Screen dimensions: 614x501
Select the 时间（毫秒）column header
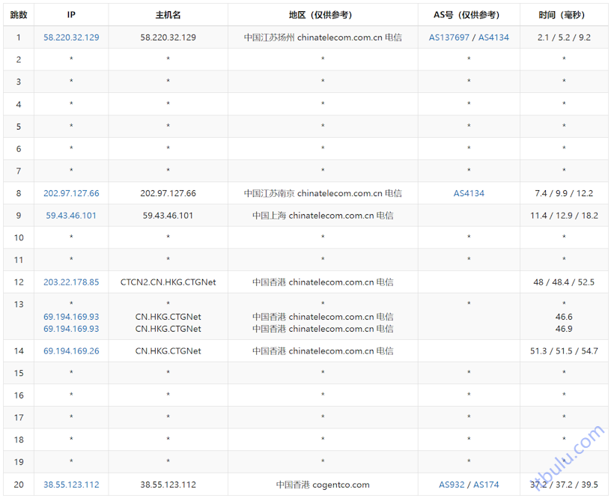pyautogui.click(x=564, y=14)
